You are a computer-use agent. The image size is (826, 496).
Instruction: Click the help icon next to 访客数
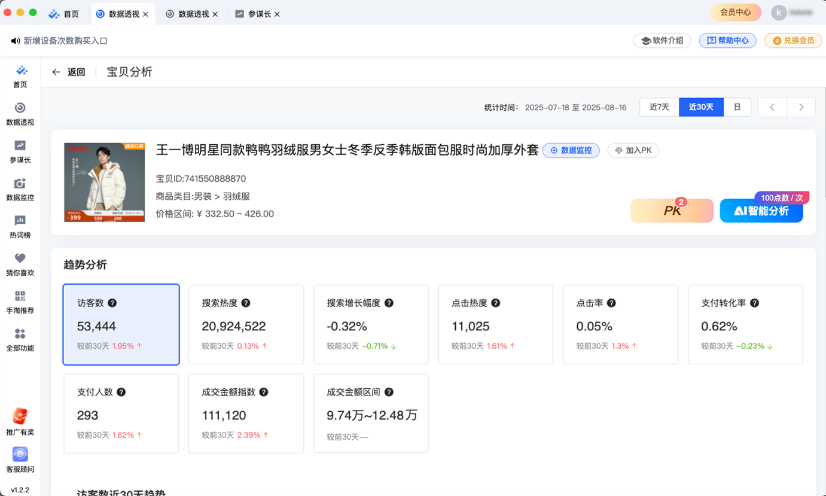112,303
